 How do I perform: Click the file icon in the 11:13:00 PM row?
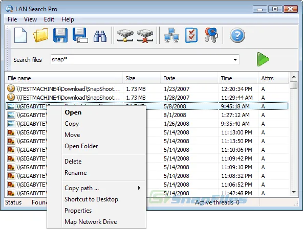click(11, 132)
